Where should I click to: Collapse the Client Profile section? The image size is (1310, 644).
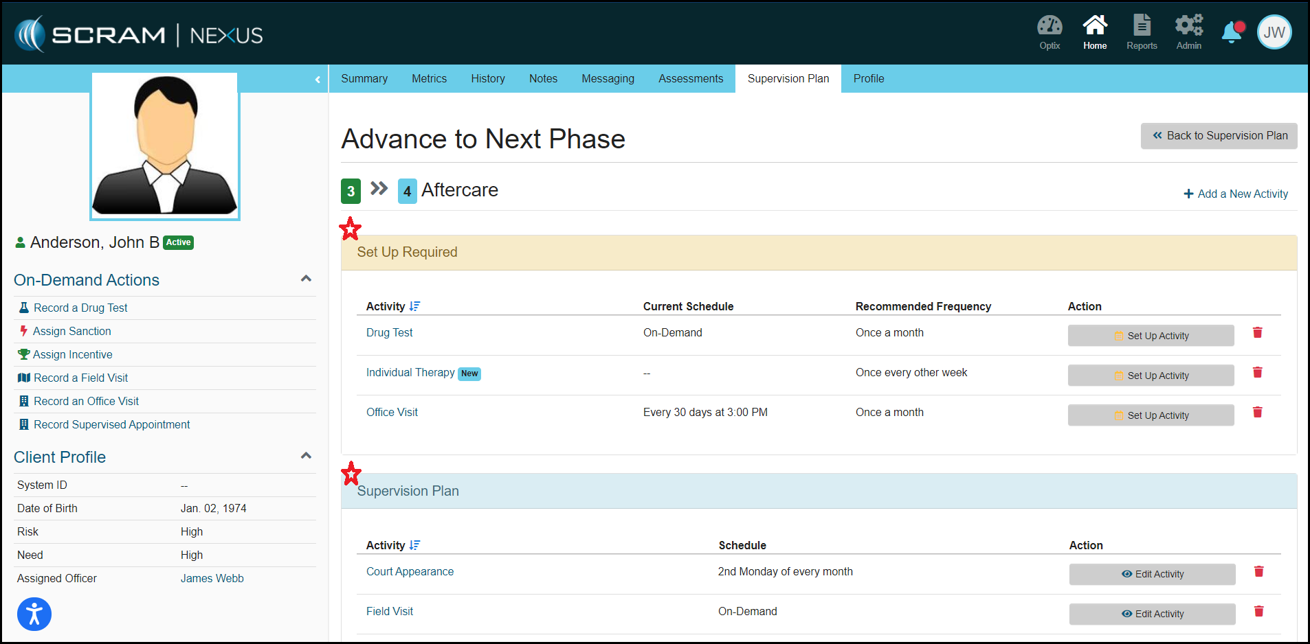coord(306,456)
